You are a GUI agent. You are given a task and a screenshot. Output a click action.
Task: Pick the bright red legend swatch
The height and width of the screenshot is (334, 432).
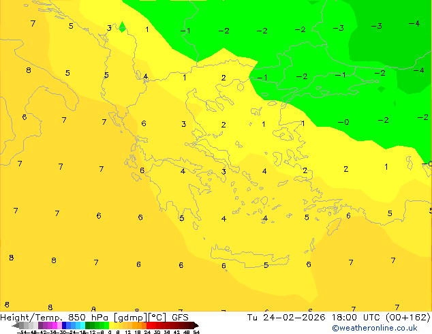coord(149,325)
